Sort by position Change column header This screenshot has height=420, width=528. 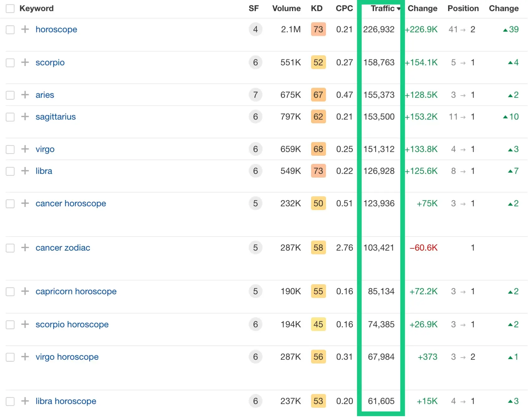click(504, 8)
